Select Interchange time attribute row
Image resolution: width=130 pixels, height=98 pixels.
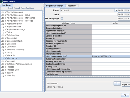pyautogui.click(x=69, y=54)
